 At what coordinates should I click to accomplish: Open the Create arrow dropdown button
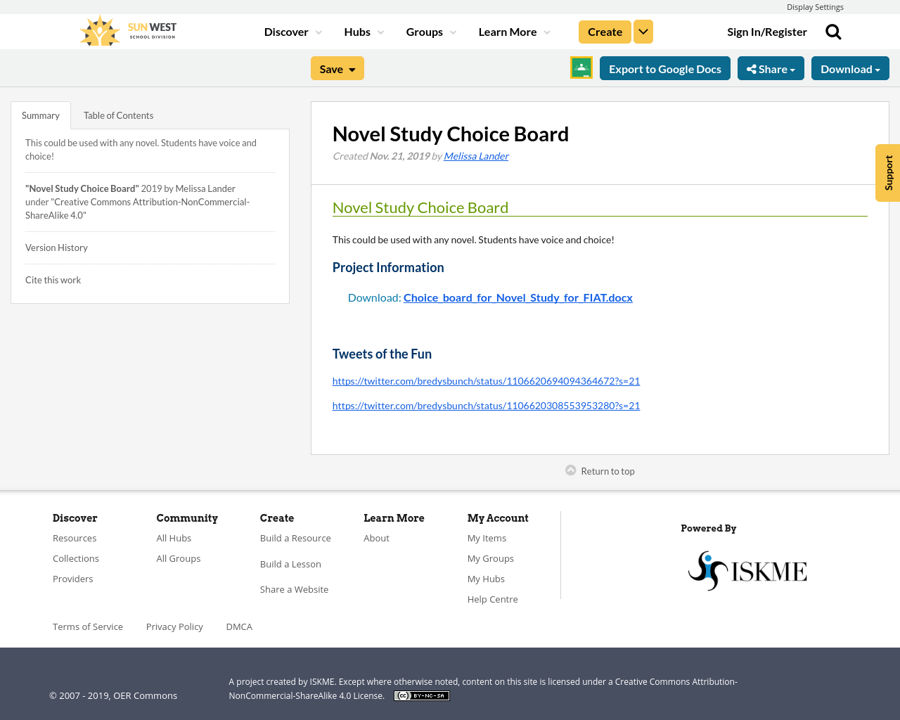643,32
